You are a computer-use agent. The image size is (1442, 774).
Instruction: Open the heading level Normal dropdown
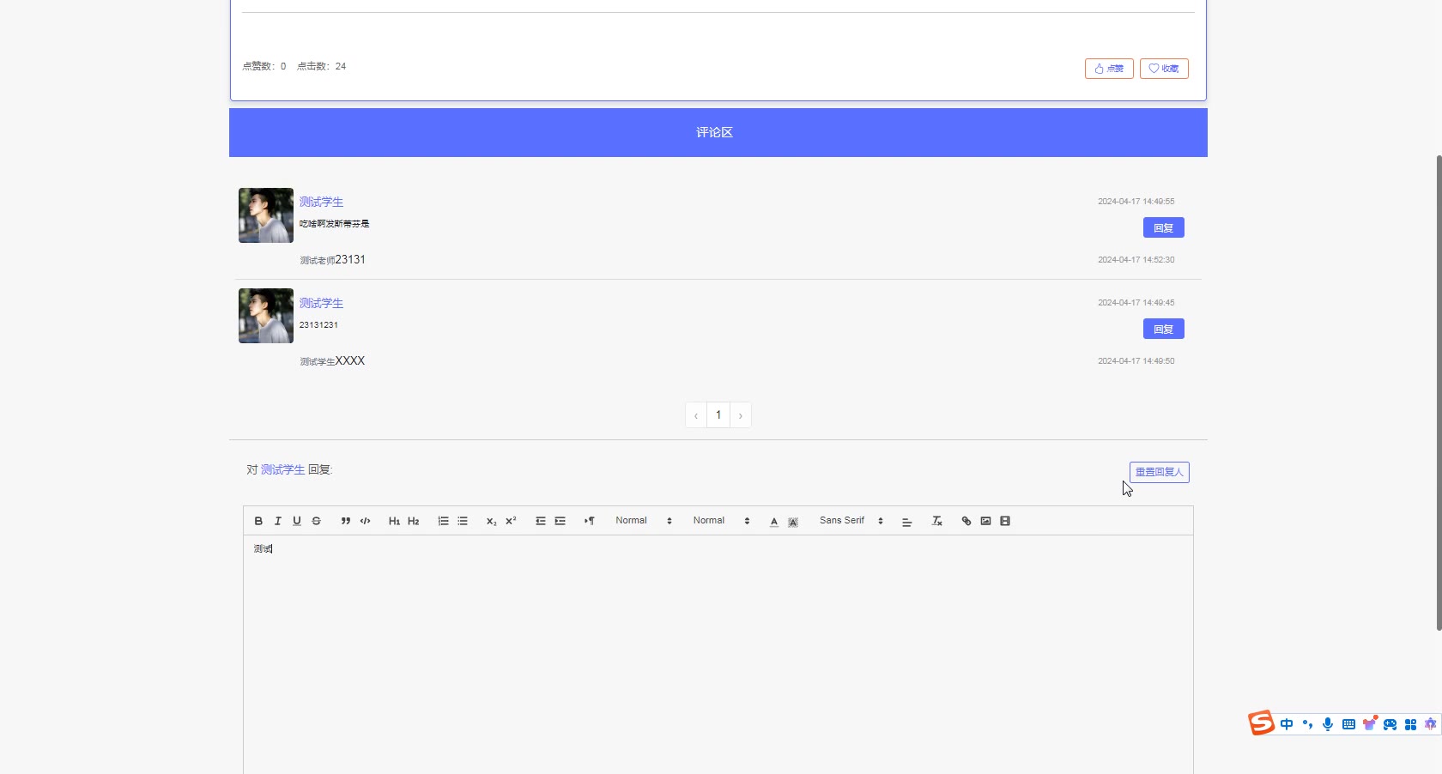(x=722, y=521)
